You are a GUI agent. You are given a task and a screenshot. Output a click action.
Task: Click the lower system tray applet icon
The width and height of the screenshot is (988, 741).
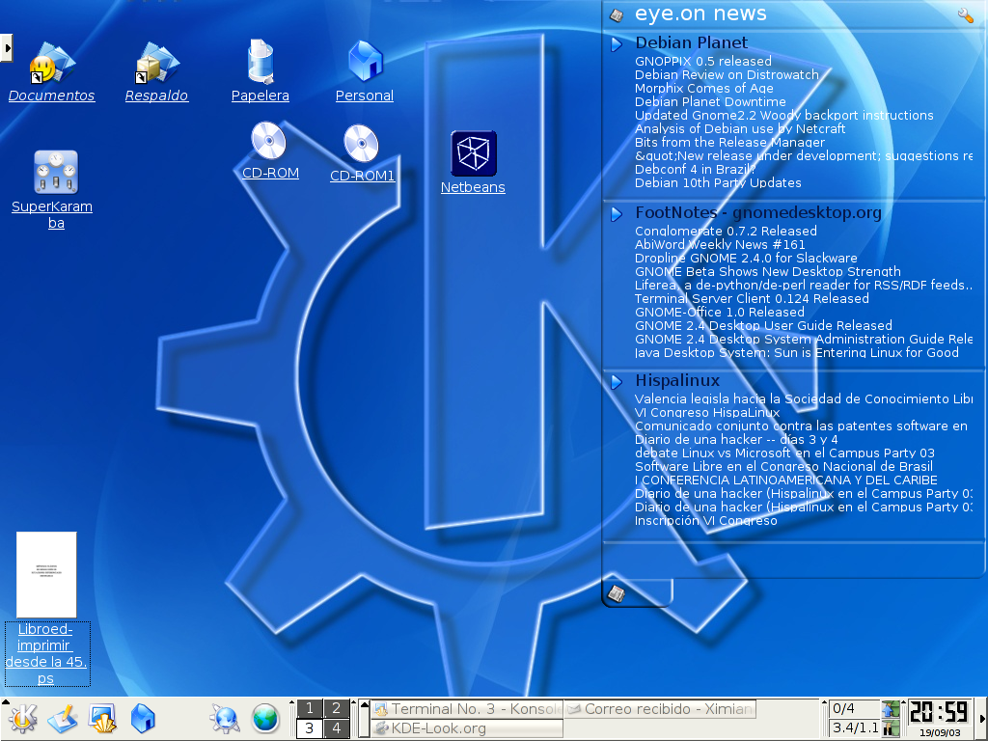891,728
